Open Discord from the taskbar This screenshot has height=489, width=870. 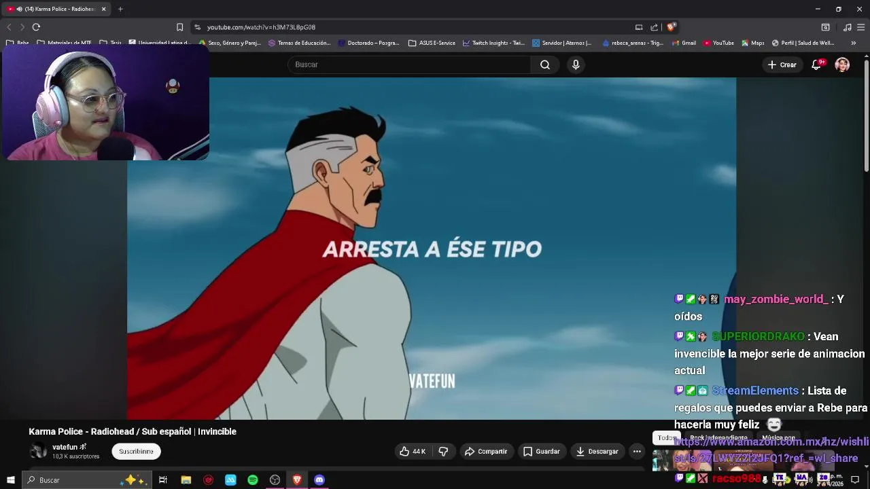point(319,480)
